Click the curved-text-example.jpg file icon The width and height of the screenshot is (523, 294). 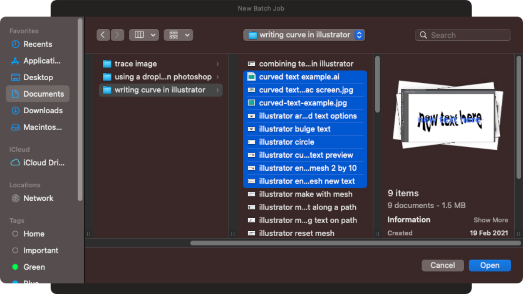tap(251, 103)
